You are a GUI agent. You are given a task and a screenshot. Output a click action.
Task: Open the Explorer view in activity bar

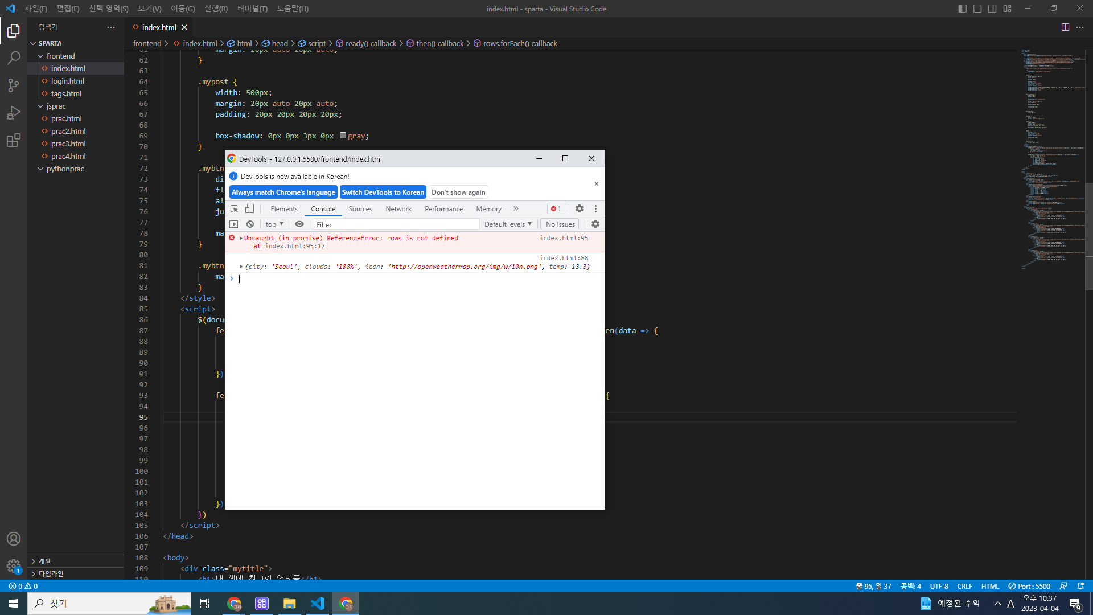tap(14, 31)
